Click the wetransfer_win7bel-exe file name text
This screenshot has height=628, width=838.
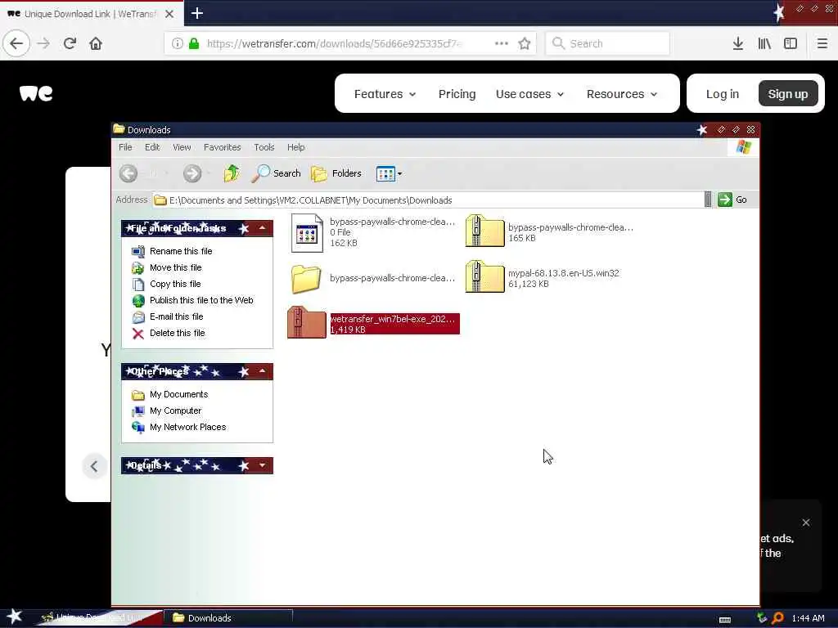[393, 319]
